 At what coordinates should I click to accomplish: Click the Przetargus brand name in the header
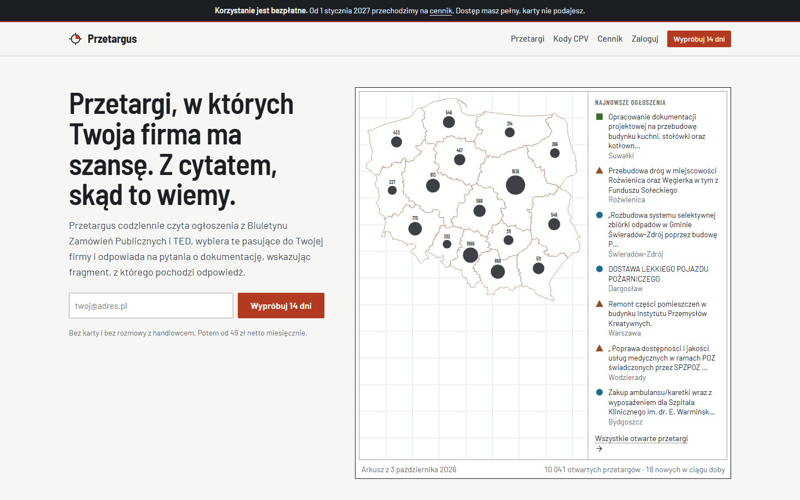coord(112,39)
